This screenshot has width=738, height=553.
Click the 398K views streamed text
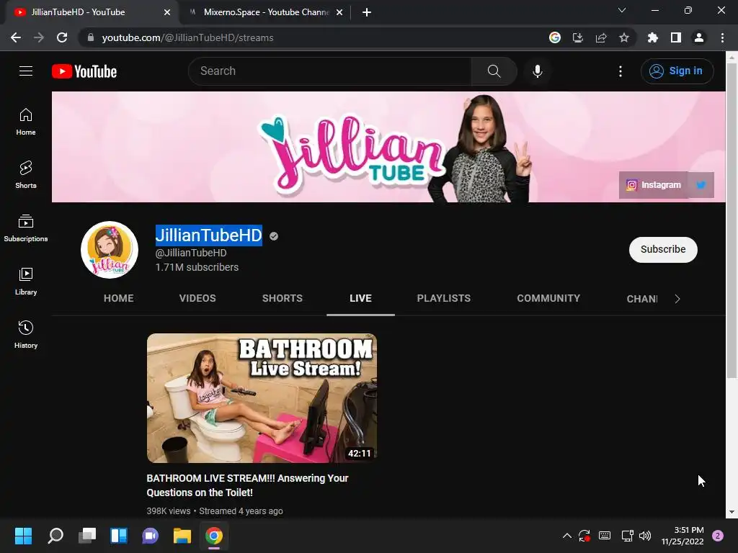click(x=215, y=511)
